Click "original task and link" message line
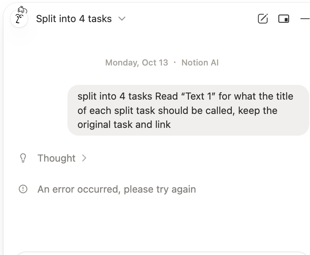Image resolution: width=310 pixels, height=255 pixels. point(124,125)
